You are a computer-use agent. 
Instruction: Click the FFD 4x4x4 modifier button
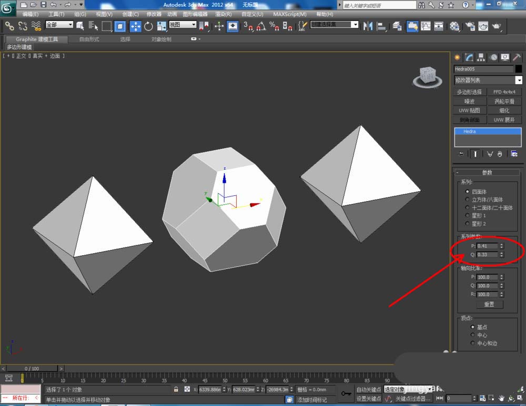pos(504,92)
